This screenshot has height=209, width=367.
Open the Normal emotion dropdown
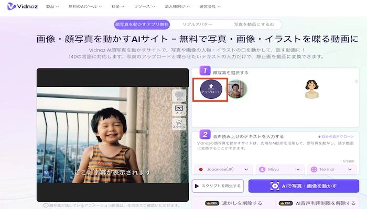pos(332,170)
